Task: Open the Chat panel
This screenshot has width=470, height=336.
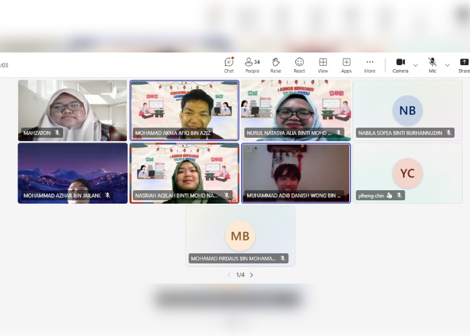Action: [x=229, y=65]
